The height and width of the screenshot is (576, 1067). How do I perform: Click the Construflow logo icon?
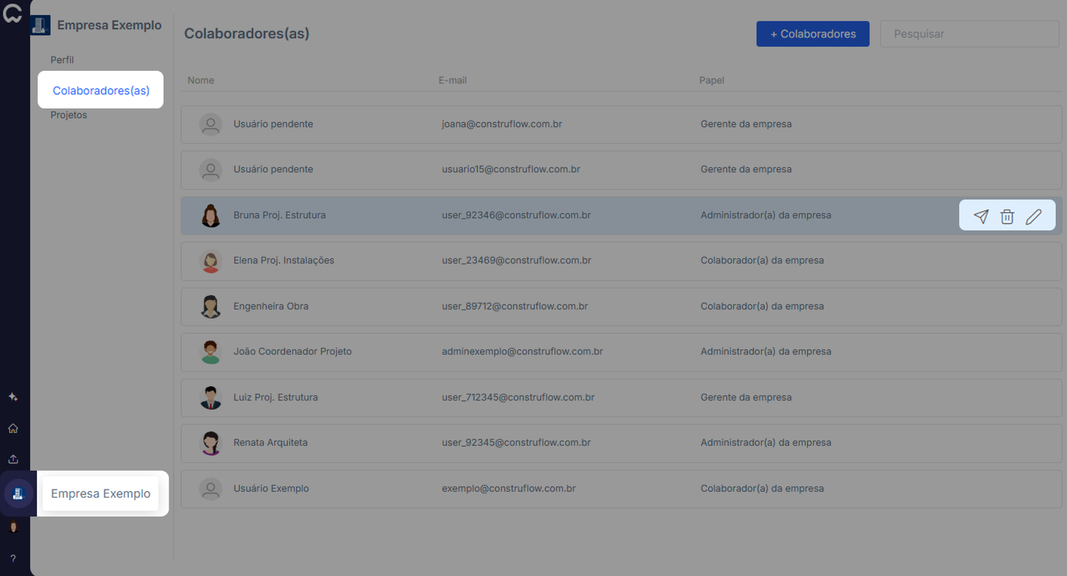(12, 14)
